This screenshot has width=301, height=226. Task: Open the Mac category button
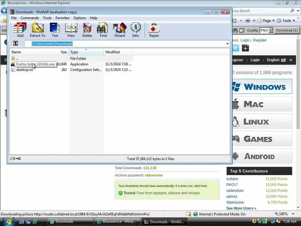point(262,104)
